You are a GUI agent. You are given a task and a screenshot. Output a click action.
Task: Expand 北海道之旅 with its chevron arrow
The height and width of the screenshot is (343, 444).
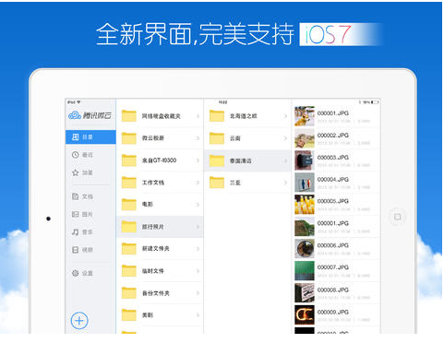pos(285,116)
